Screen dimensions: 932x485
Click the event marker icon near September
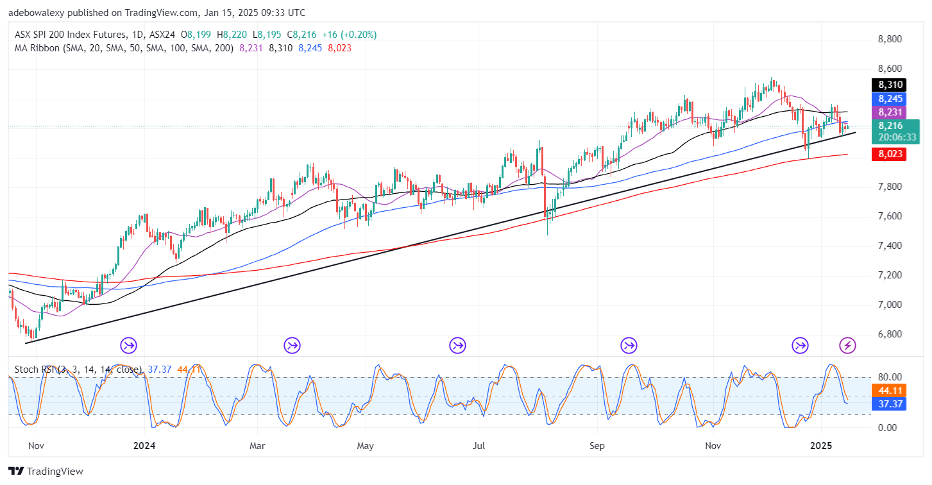pos(629,346)
